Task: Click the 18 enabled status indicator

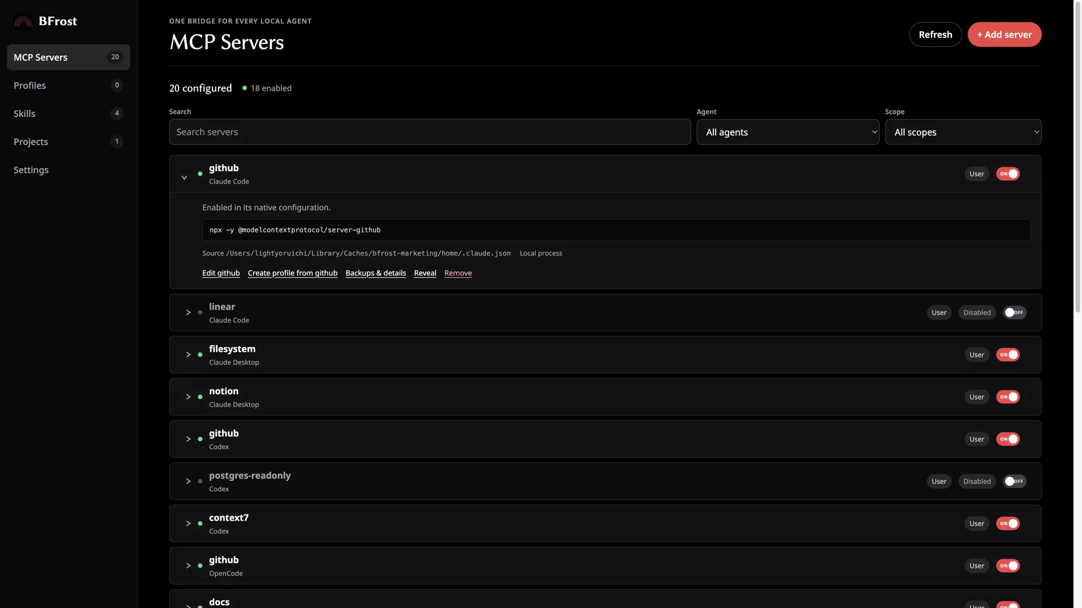Action: (267, 88)
